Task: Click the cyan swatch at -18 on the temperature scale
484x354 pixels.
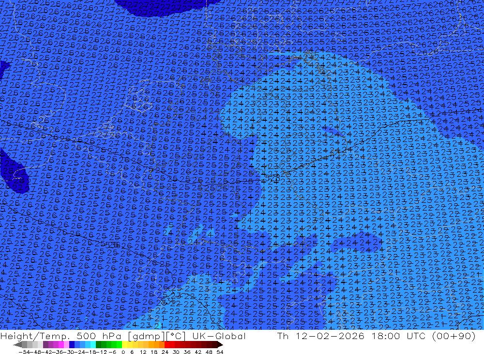Action: [x=93, y=345]
